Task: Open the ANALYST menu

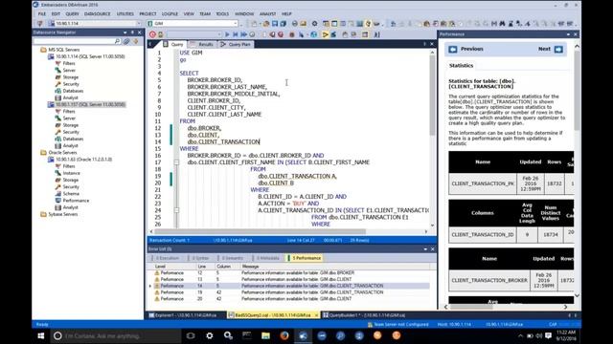Action: pyautogui.click(x=267, y=13)
